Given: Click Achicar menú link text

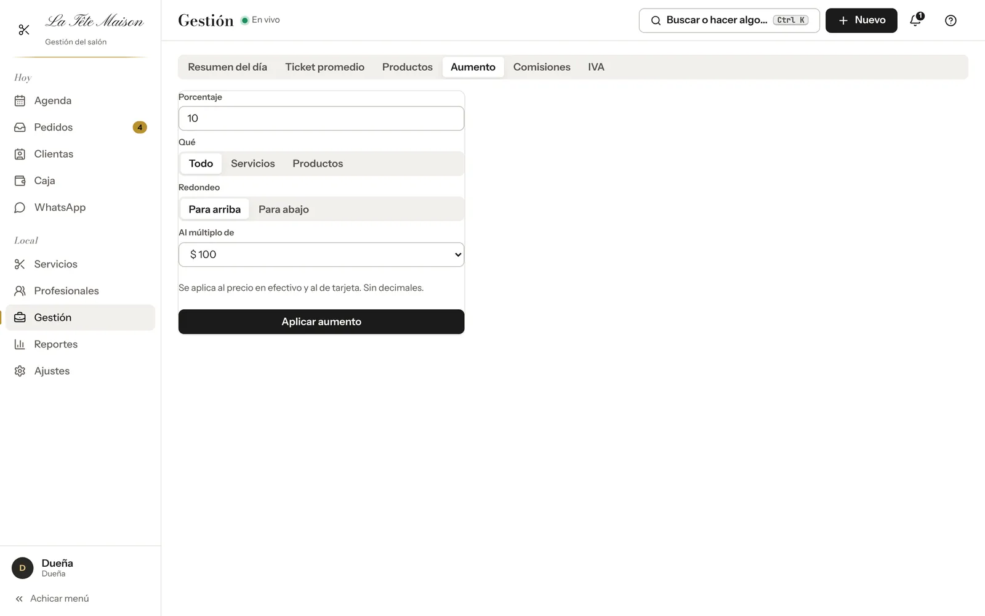Looking at the screenshot, I should point(60,599).
